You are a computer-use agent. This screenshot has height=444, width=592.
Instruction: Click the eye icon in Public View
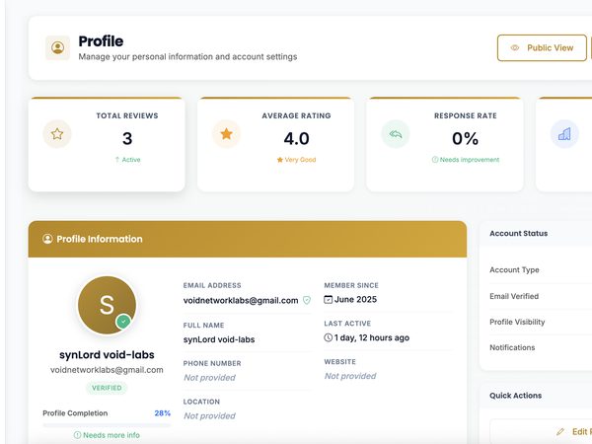[x=515, y=48]
